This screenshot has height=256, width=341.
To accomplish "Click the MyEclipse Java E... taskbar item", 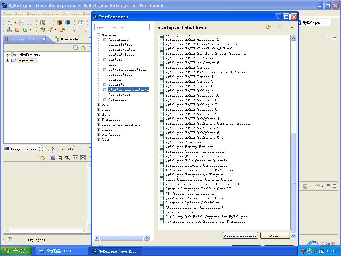I will tap(115, 251).
